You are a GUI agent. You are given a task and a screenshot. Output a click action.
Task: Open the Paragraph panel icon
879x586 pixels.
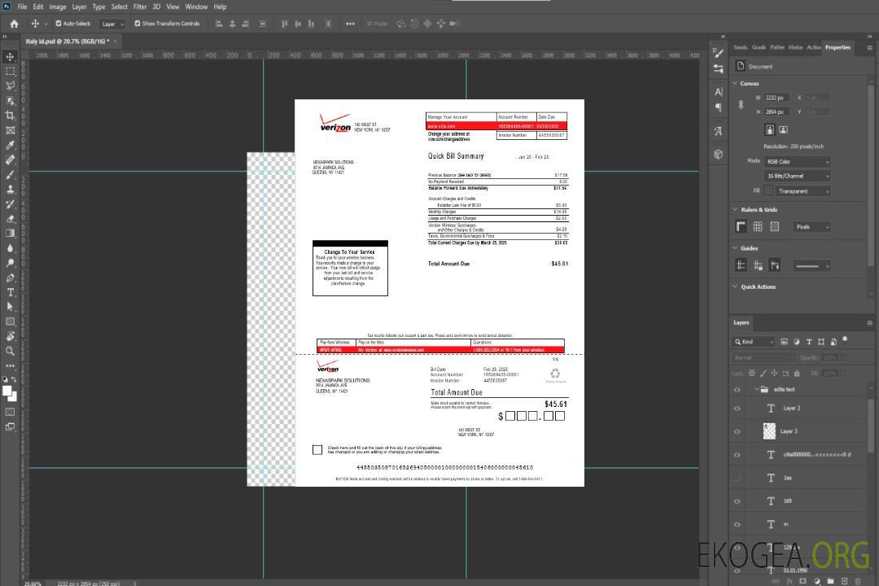[x=719, y=107]
